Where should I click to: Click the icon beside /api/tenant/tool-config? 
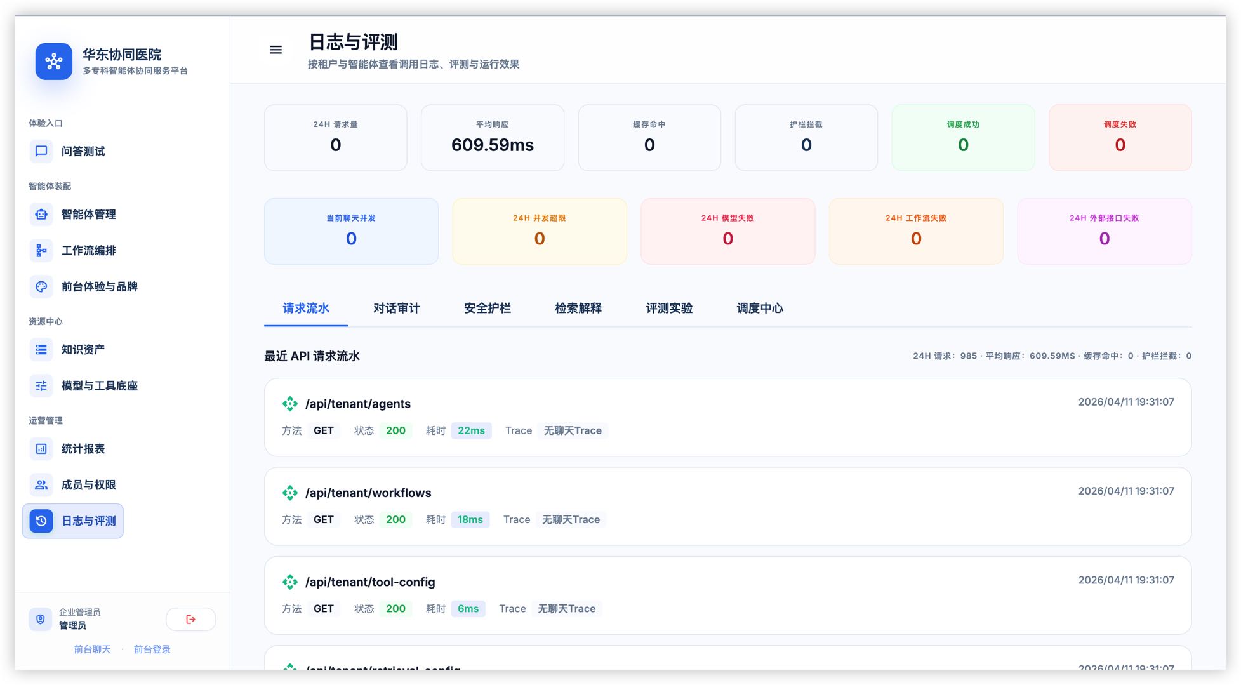290,582
